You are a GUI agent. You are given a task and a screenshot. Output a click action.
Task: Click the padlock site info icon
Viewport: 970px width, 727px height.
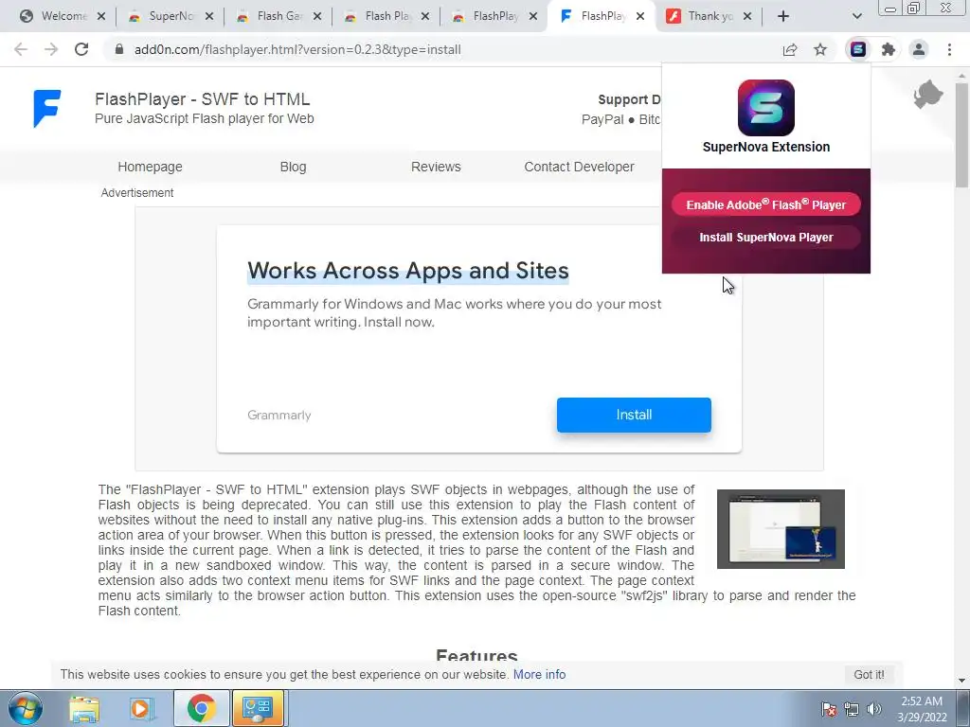(119, 49)
